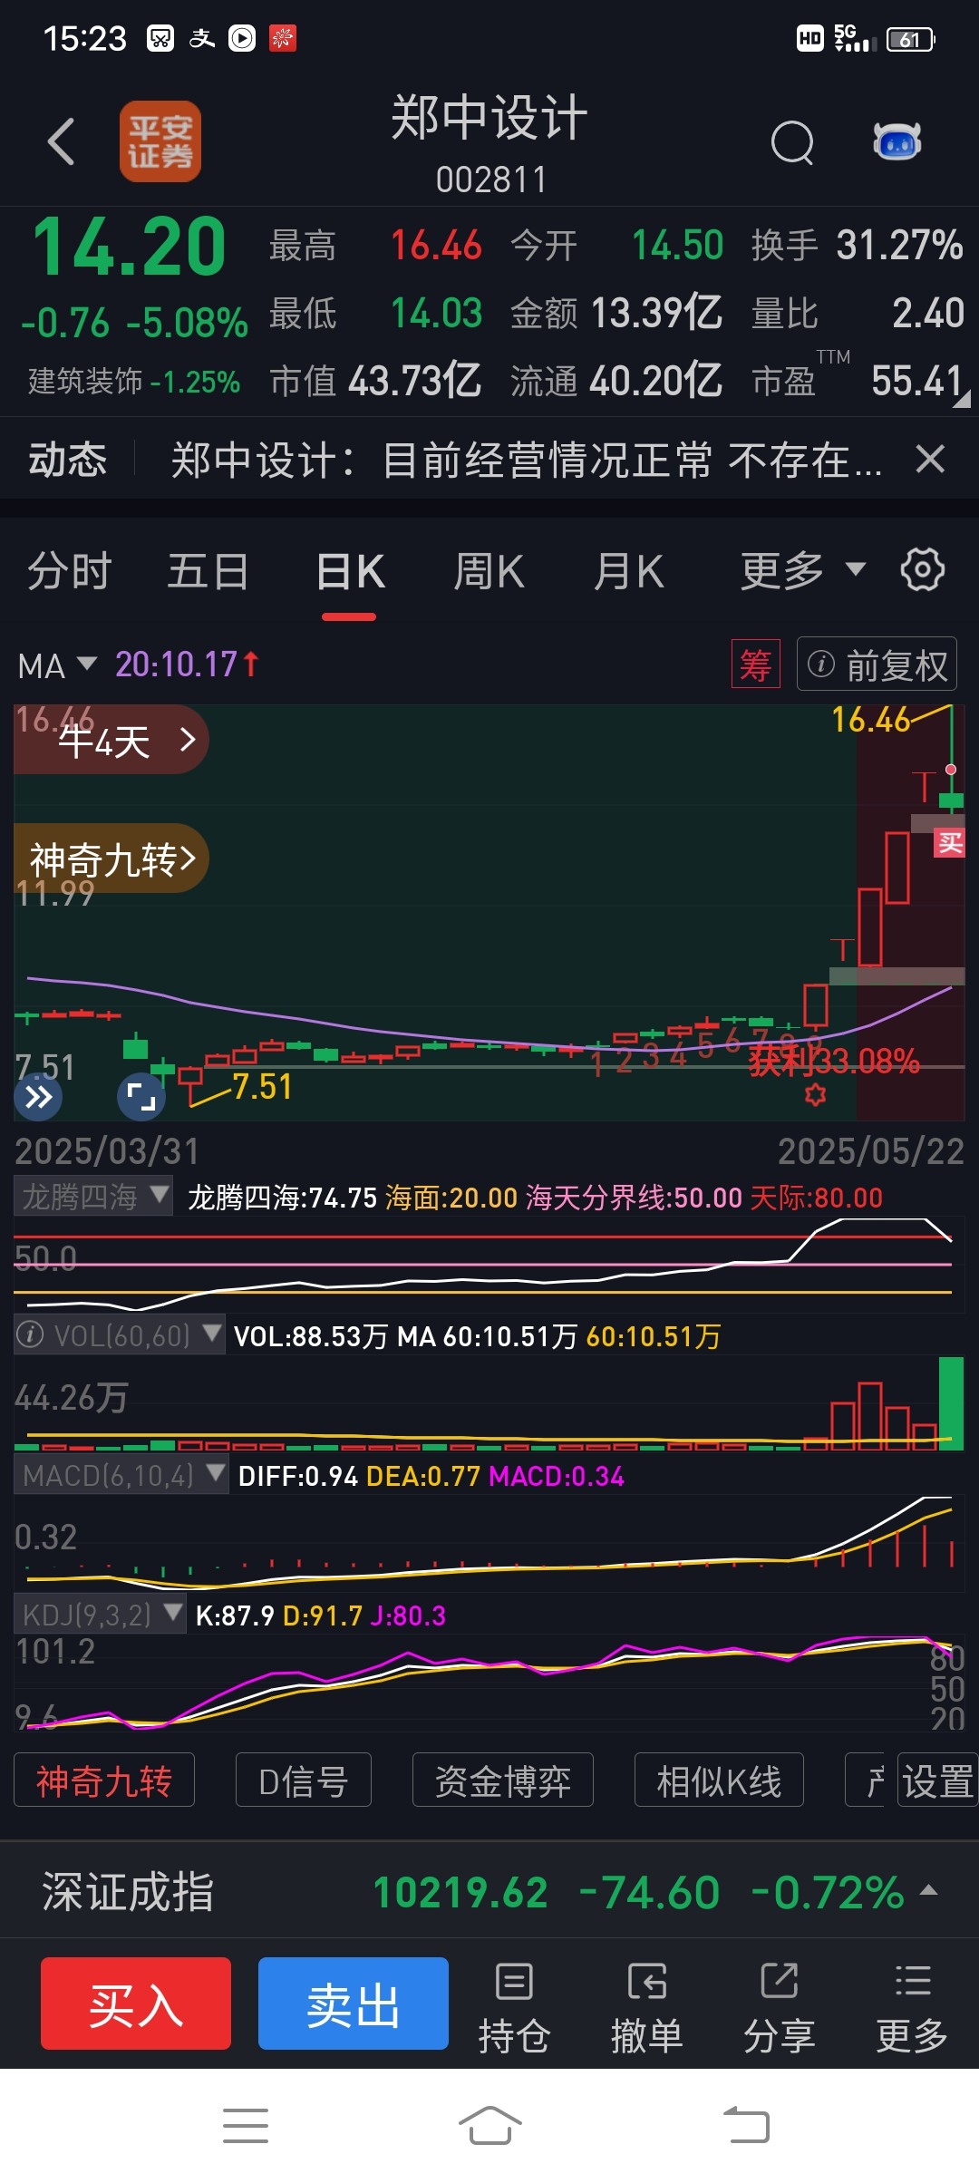Open the bottom 更多 menu icon
This screenshot has width=979, height=2183.
click(x=912, y=2007)
